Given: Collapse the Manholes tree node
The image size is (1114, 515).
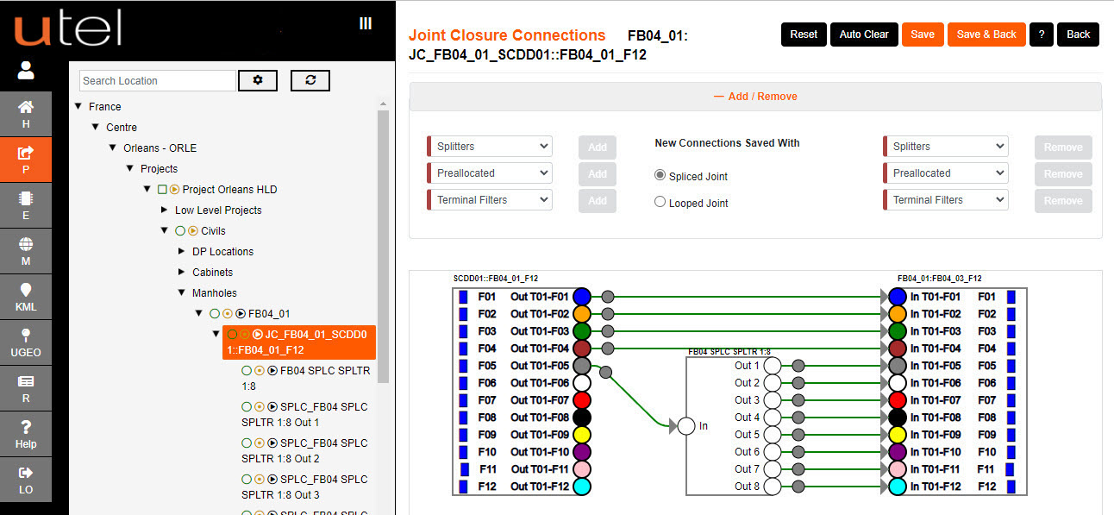Looking at the screenshot, I should point(182,292).
